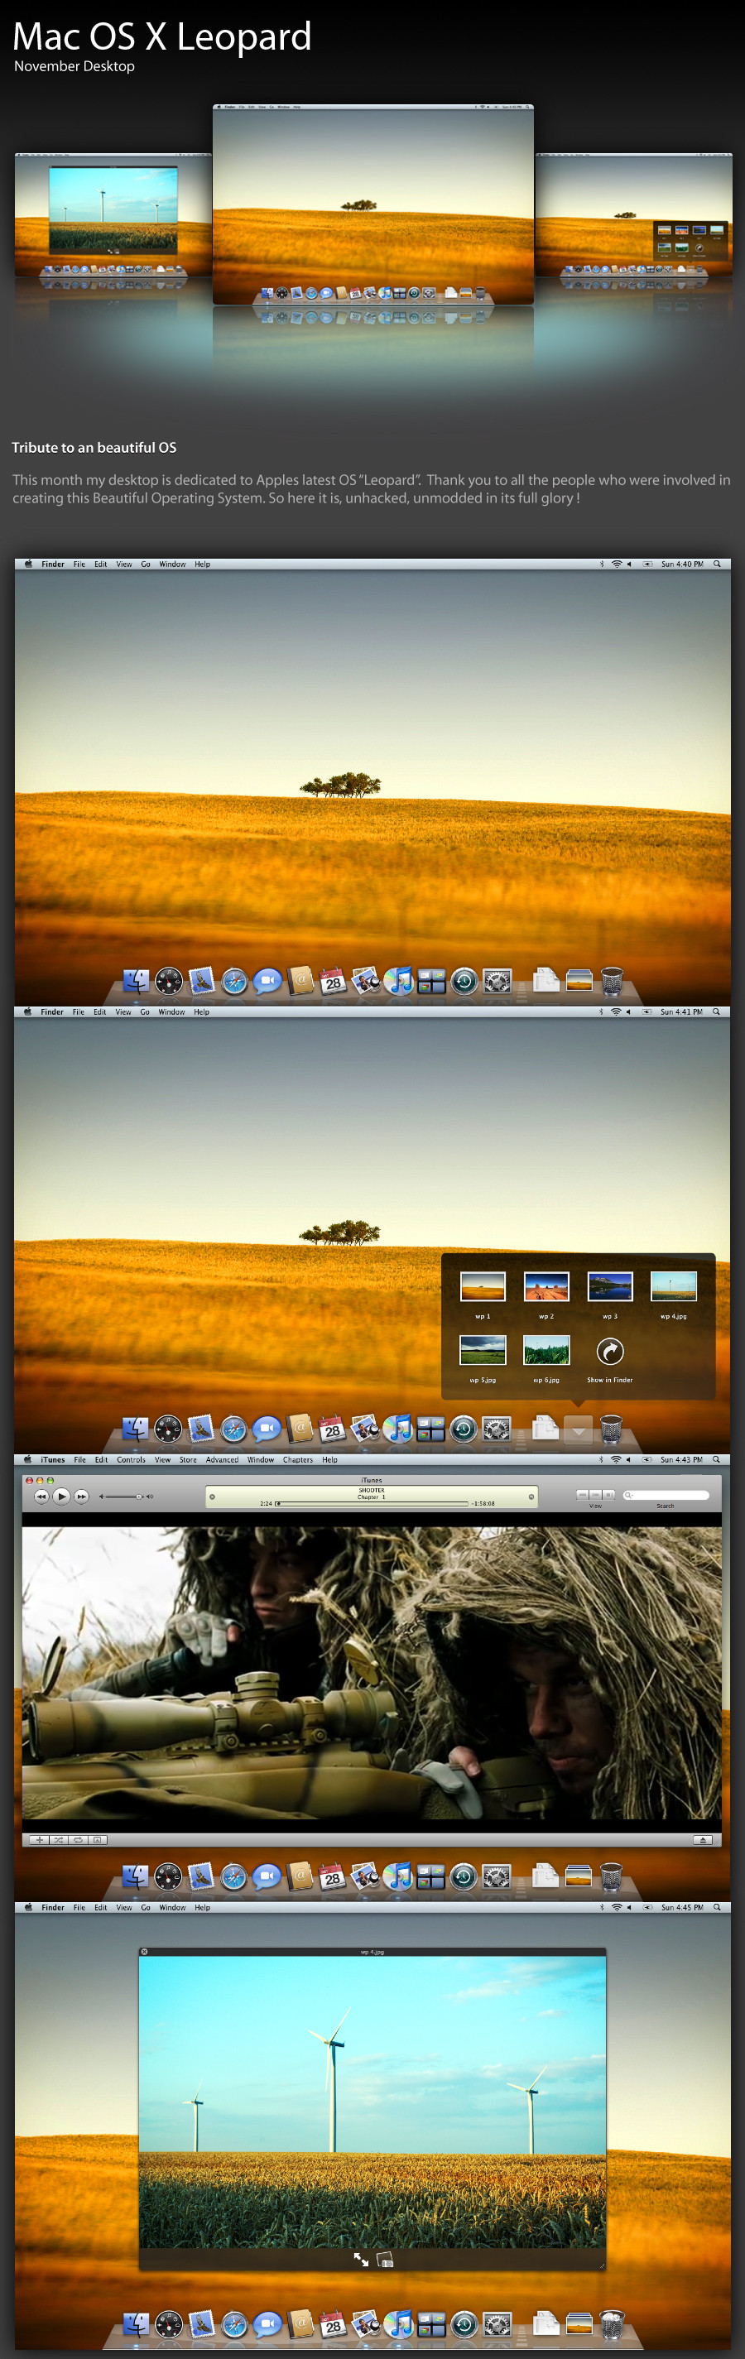The image size is (745, 2359).
Task: Toggle artwork viewer button in iTunes
Action: pos(98,1839)
